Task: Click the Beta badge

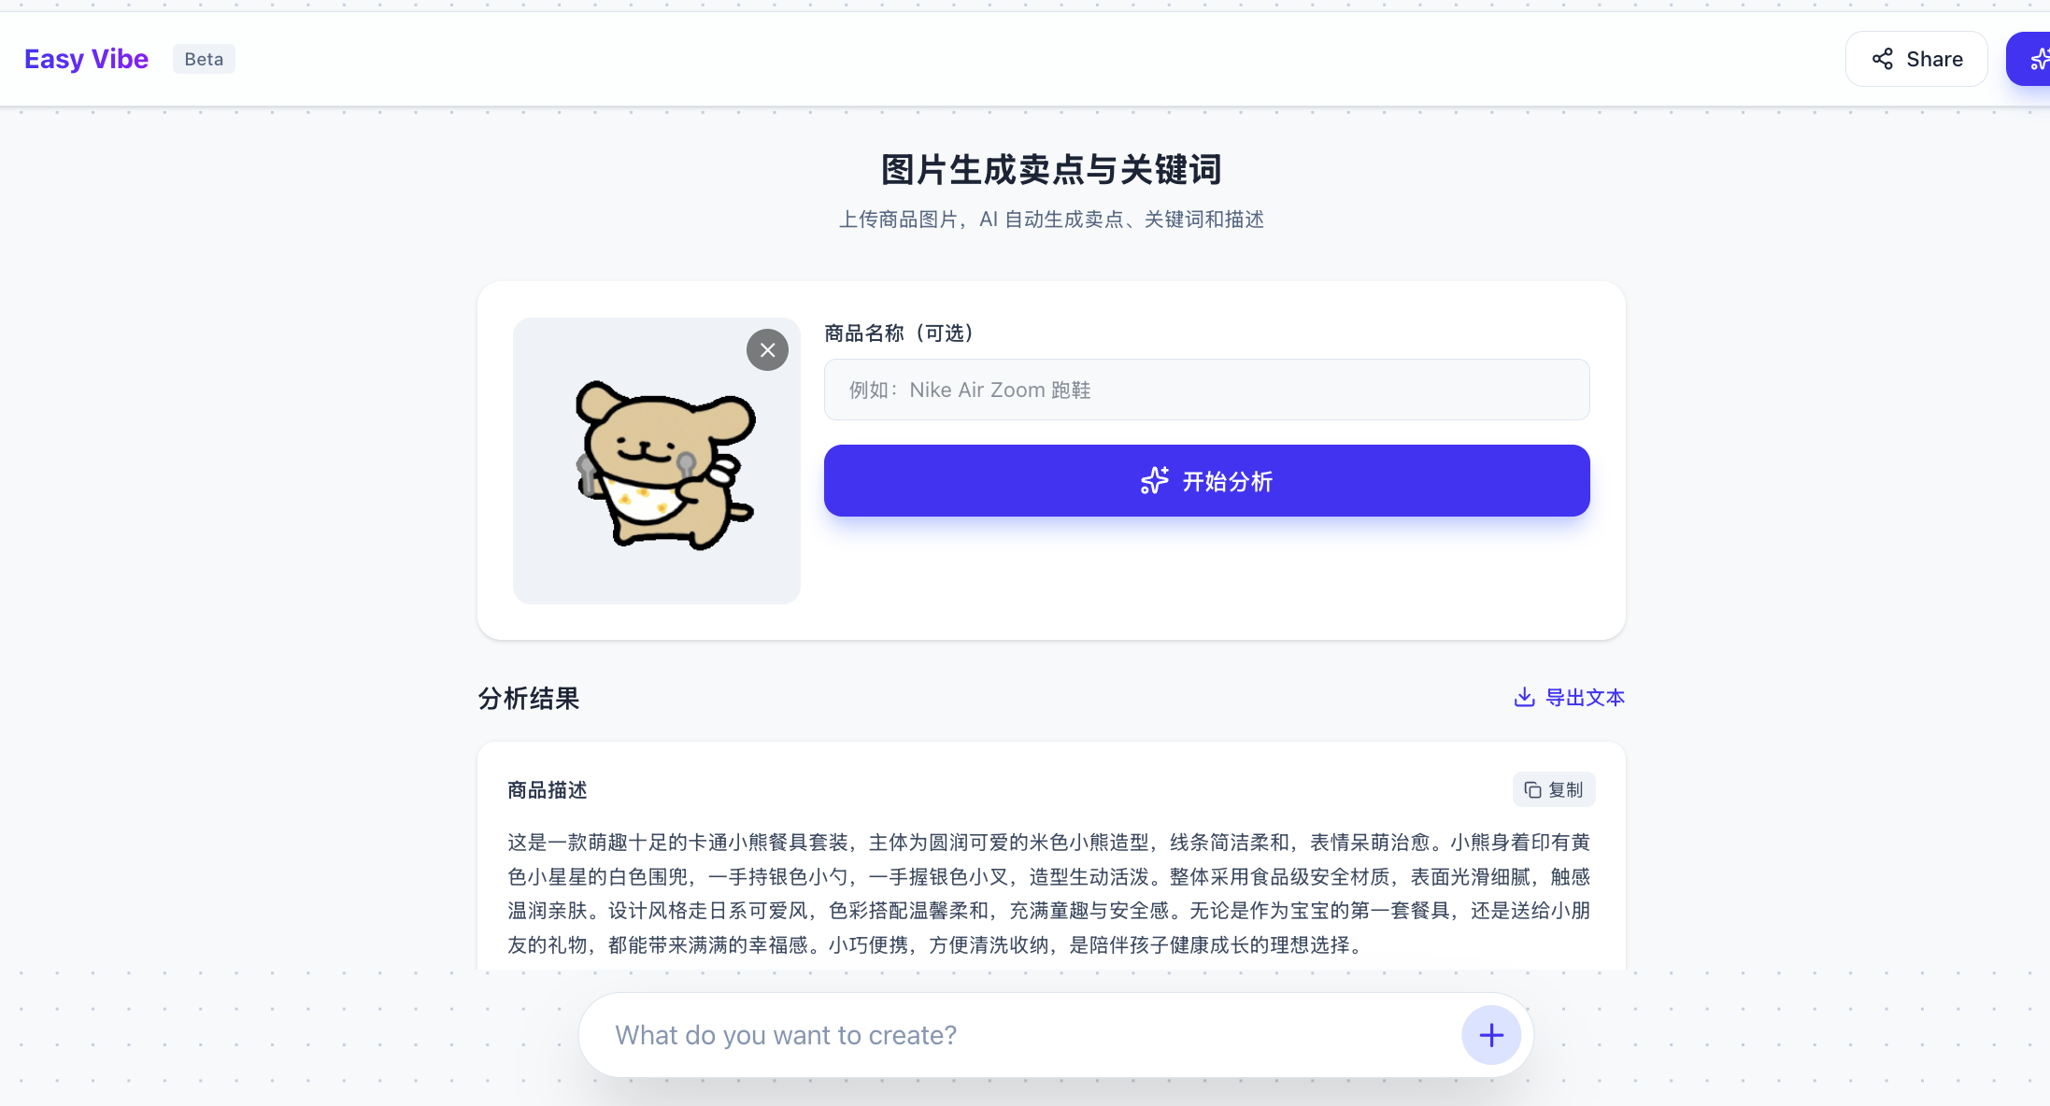Action: click(204, 59)
